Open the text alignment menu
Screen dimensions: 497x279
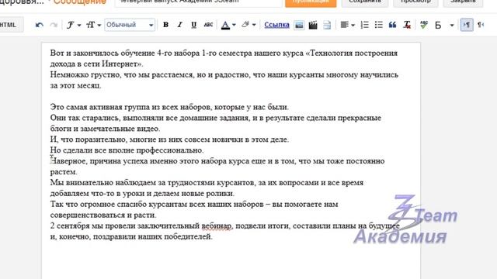(347, 25)
